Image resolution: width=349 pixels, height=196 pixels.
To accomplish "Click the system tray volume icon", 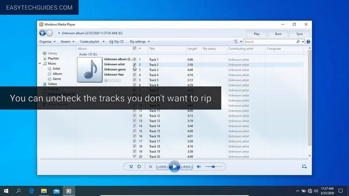I will tap(316, 191).
